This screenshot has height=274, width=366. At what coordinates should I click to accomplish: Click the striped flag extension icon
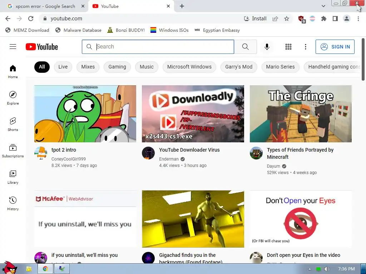pos(312,19)
